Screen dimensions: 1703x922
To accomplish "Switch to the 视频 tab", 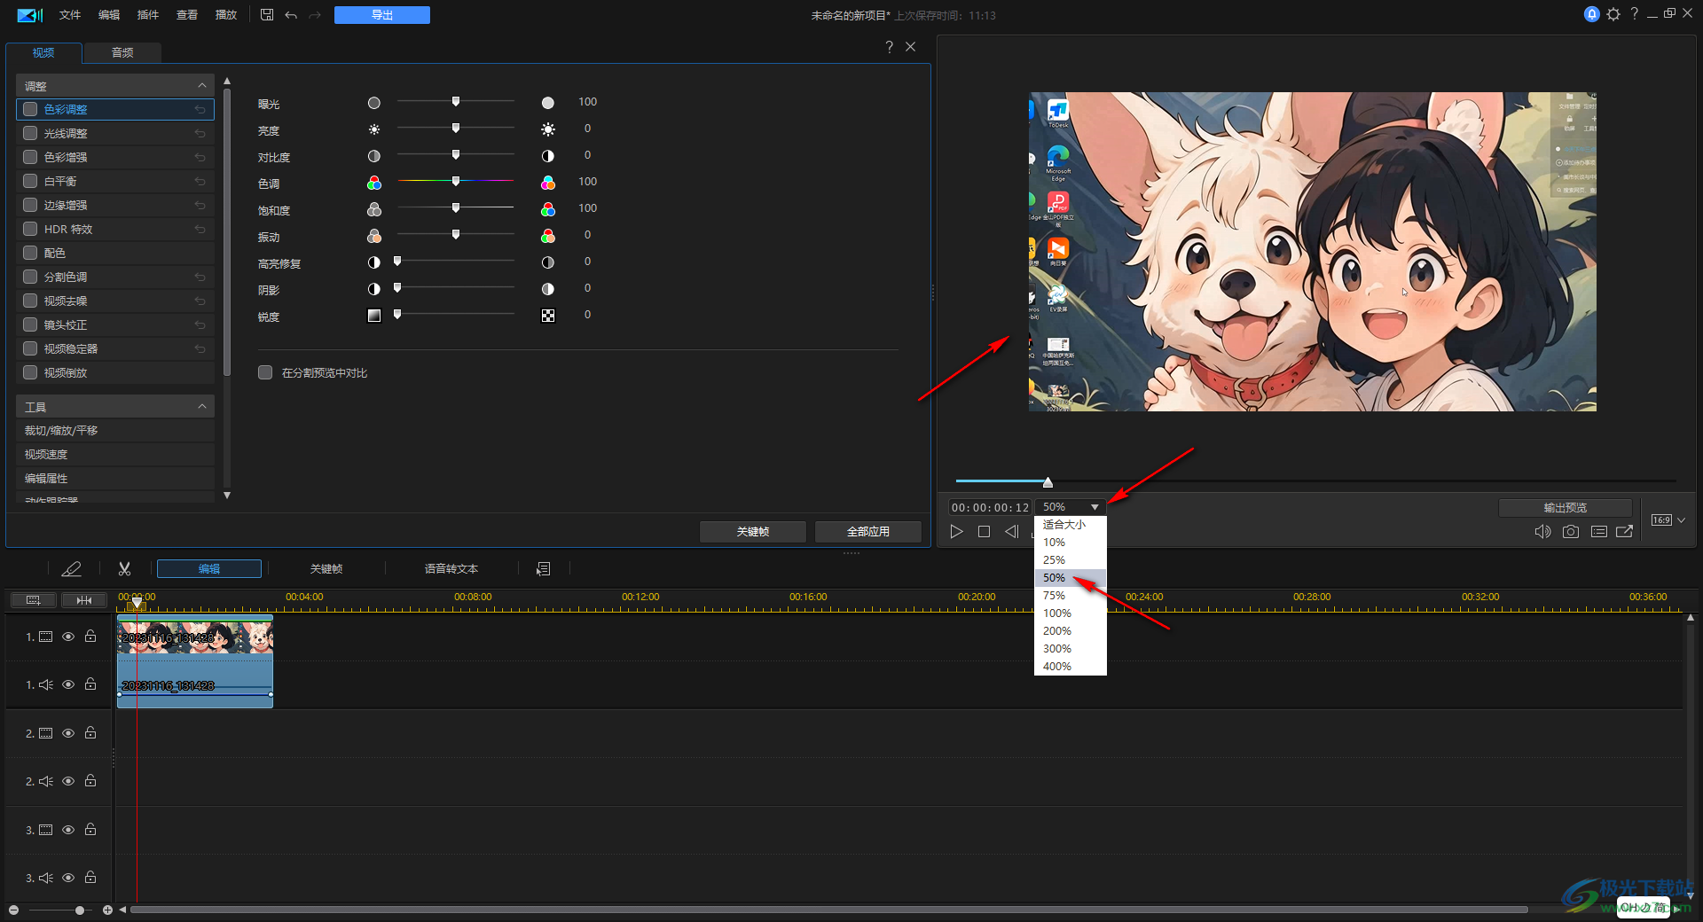I will point(43,53).
